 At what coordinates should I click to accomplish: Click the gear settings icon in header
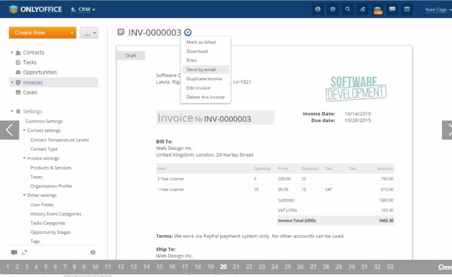click(x=332, y=9)
